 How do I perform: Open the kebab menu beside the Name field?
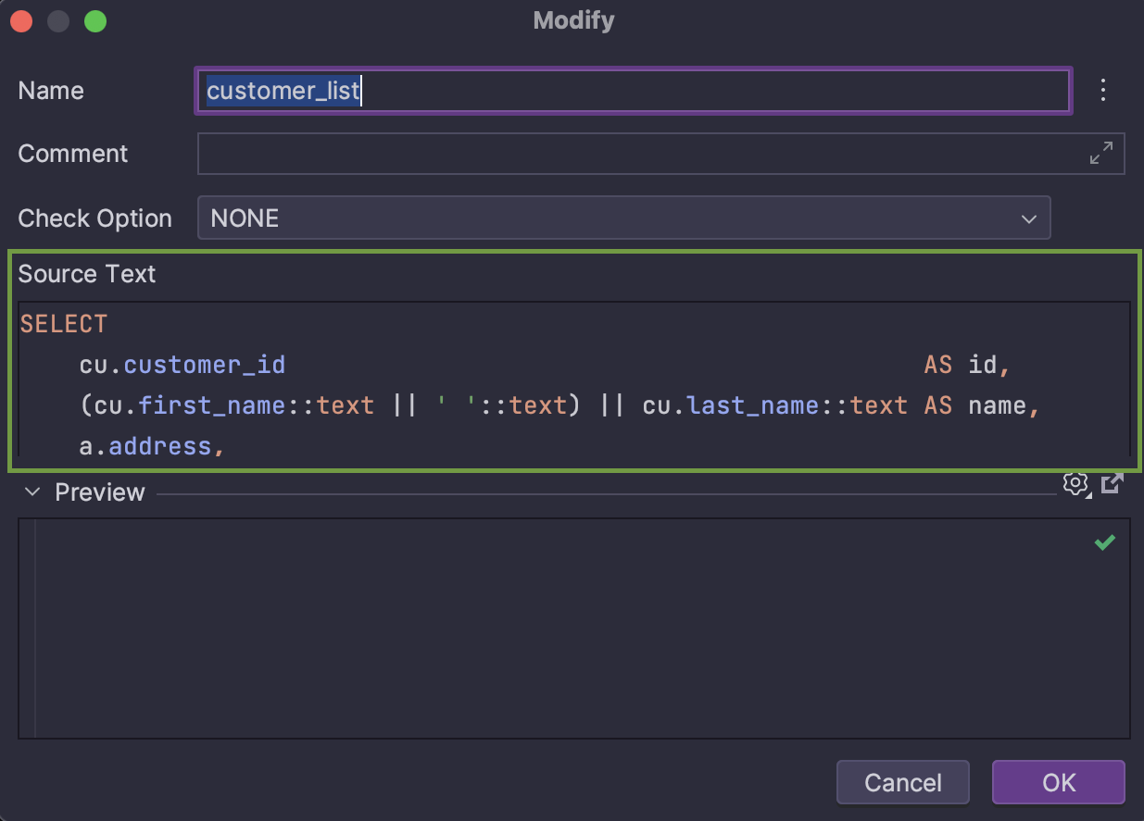click(1103, 90)
